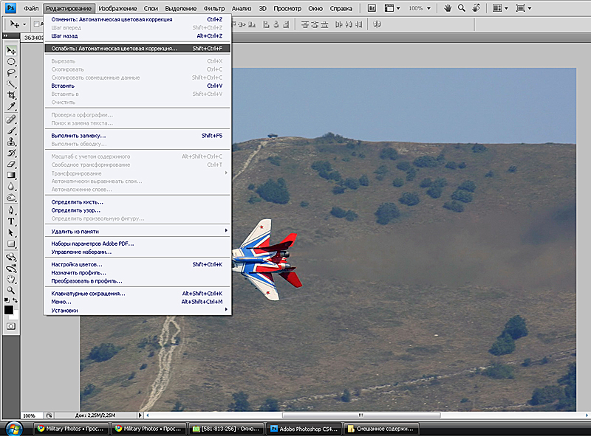Select the Clone Stamp tool
Screen dimensions: 591x442
tap(11, 142)
